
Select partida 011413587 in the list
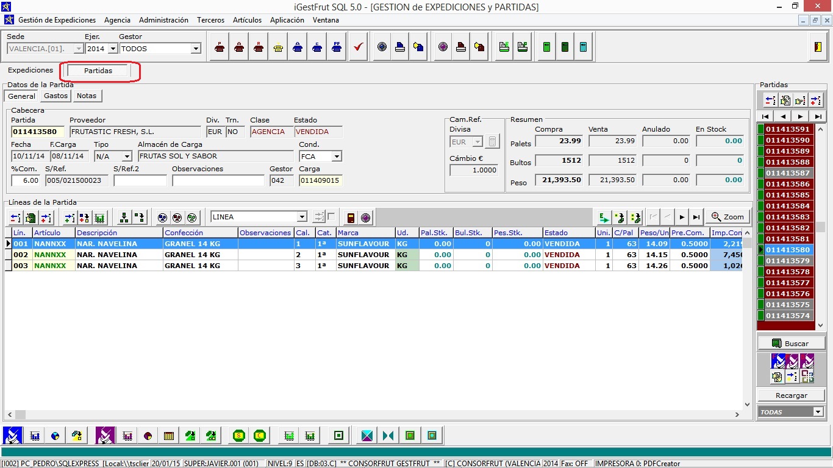788,173
